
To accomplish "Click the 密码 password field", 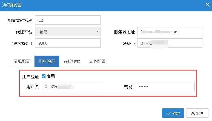I will pos(165,87).
